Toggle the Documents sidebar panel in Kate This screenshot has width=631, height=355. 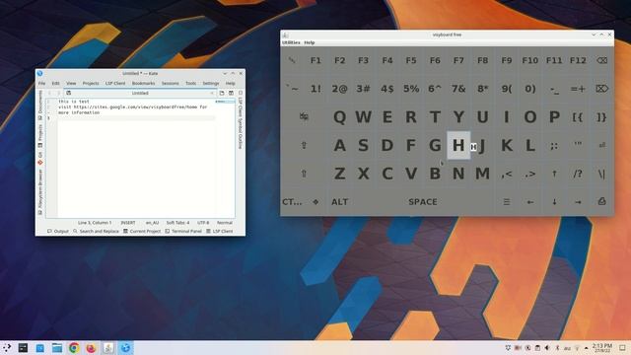pos(40,106)
